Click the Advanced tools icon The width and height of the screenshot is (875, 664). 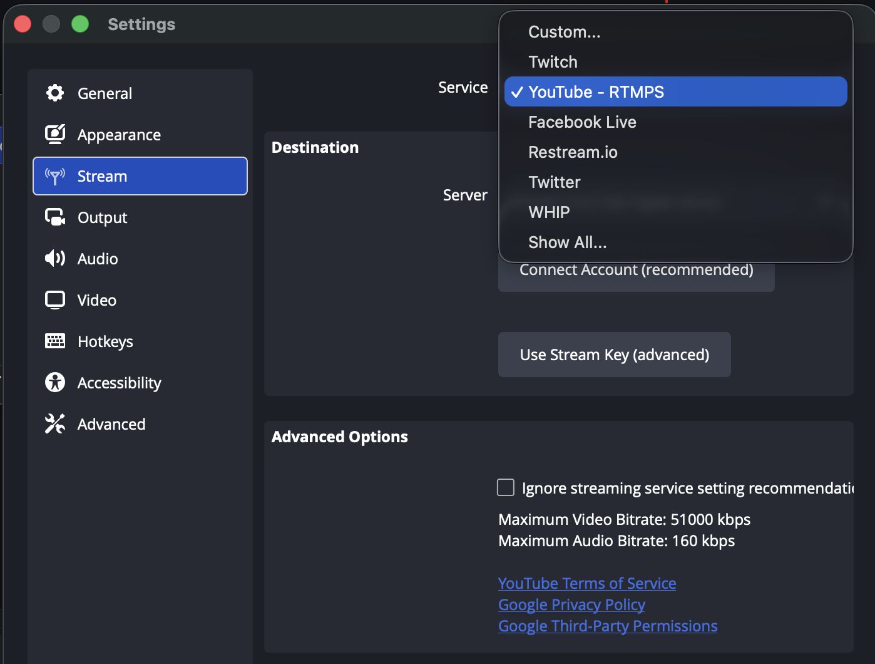coord(55,423)
